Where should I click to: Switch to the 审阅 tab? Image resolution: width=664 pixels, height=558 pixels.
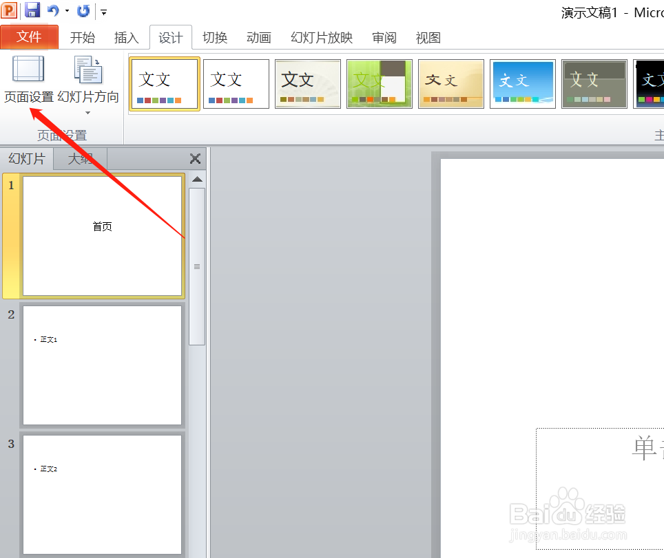pyautogui.click(x=384, y=38)
